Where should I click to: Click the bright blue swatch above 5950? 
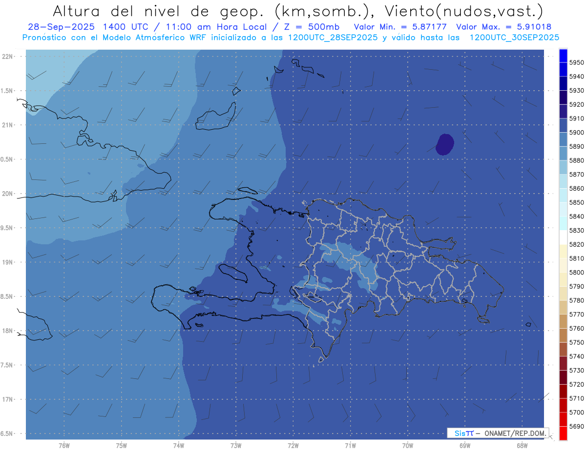tap(563, 56)
